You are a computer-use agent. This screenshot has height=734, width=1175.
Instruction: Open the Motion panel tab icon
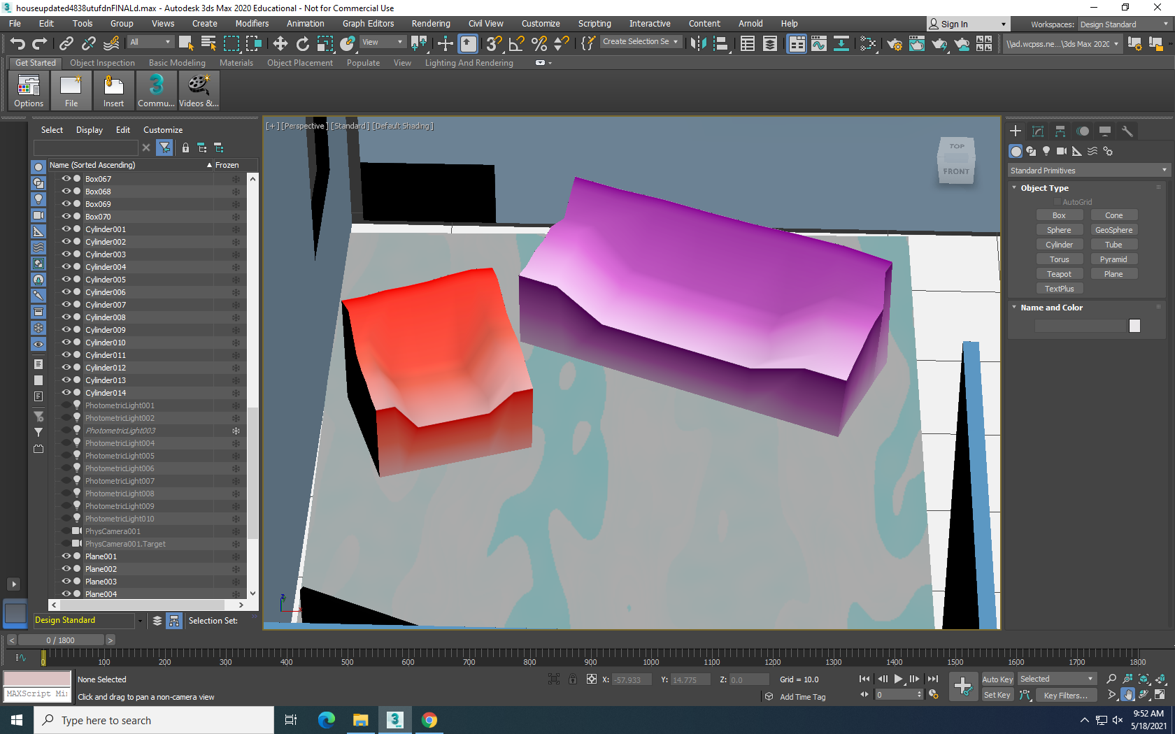click(x=1083, y=131)
